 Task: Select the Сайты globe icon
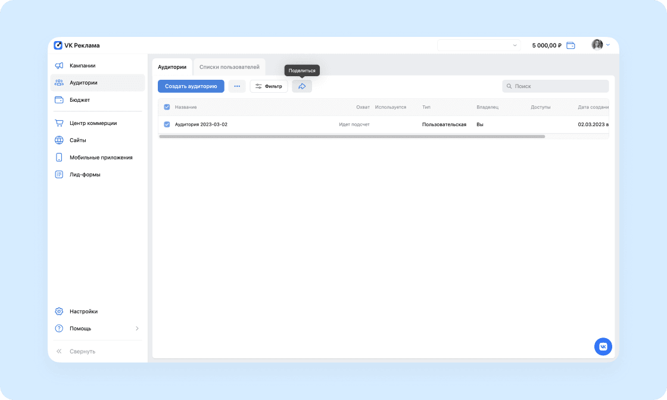pos(59,140)
